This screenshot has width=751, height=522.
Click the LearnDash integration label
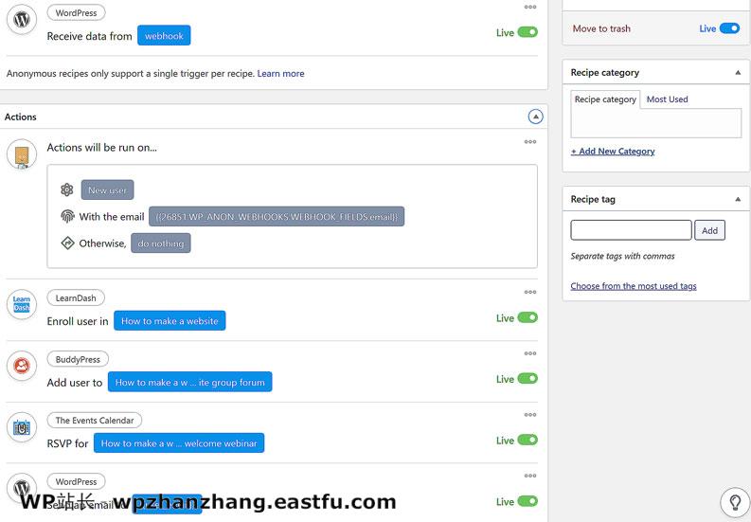point(76,297)
